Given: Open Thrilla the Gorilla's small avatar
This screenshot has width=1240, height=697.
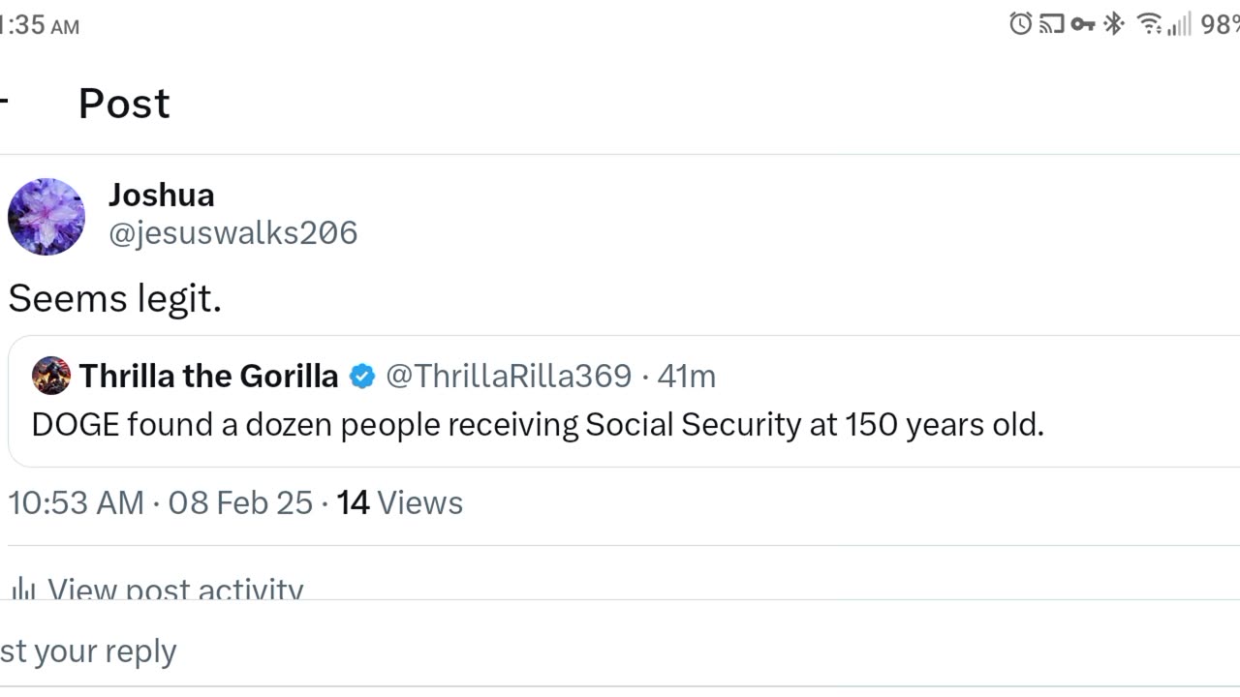Looking at the screenshot, I should coord(50,376).
